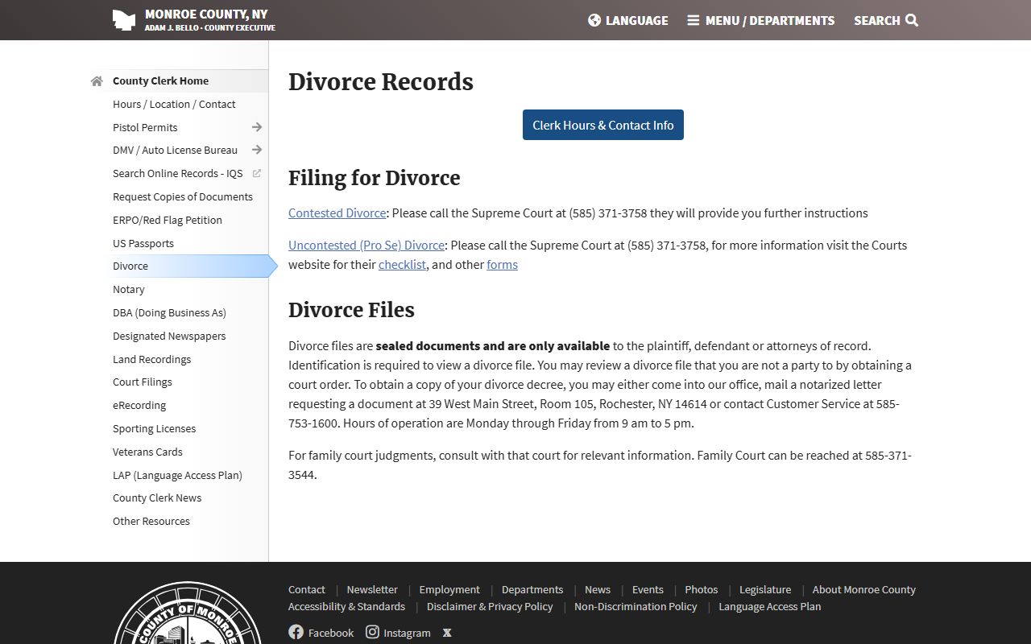Click SEARCH text in the header
The width and height of the screenshot is (1031, 644).
[x=877, y=20]
